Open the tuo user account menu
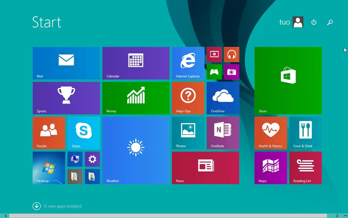This screenshot has width=348, height=218. (x=291, y=22)
